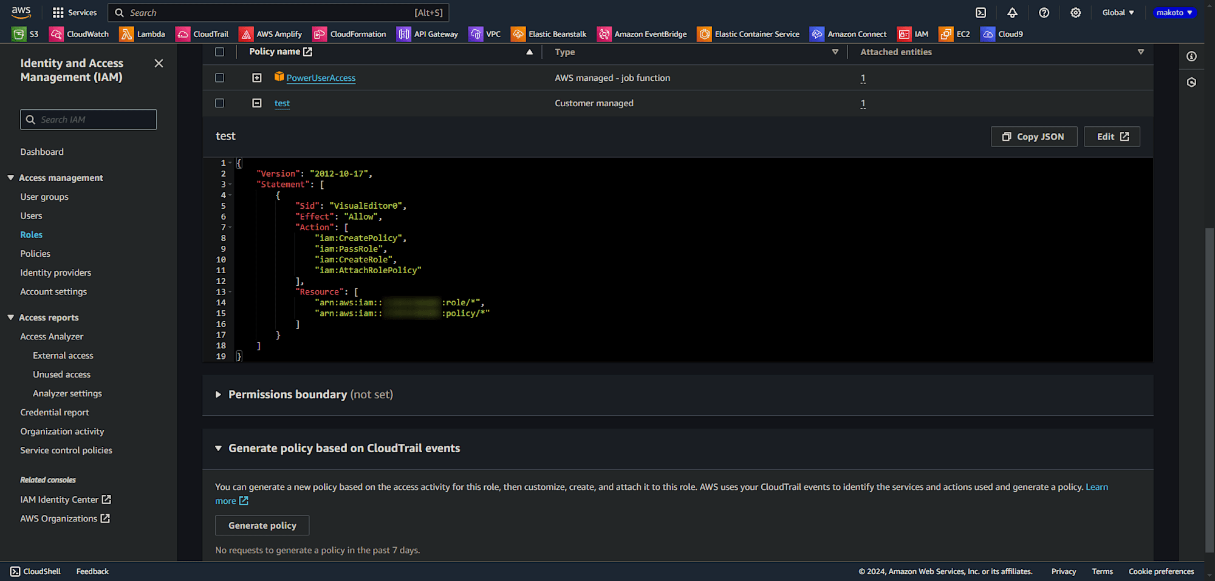Go to Policies in sidebar
The image size is (1215, 581).
click(35, 254)
